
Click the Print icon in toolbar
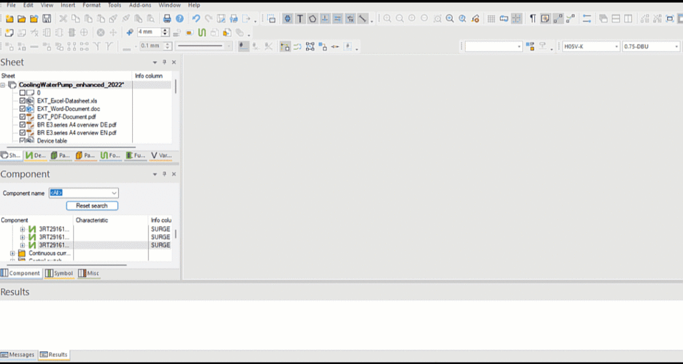(167, 19)
